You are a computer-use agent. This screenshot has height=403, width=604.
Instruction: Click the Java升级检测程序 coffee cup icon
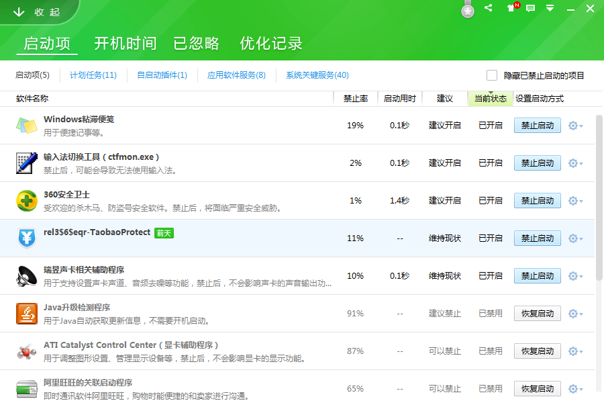point(27,313)
